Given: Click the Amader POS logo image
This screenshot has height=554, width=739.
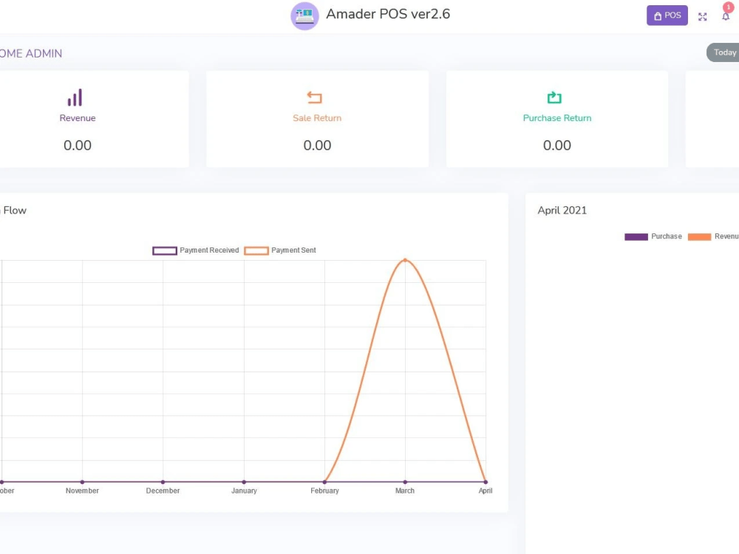Looking at the screenshot, I should click(x=304, y=16).
